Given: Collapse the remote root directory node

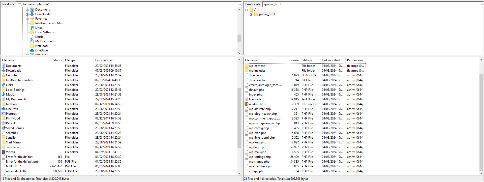Looking at the screenshot, I should 246,10.
